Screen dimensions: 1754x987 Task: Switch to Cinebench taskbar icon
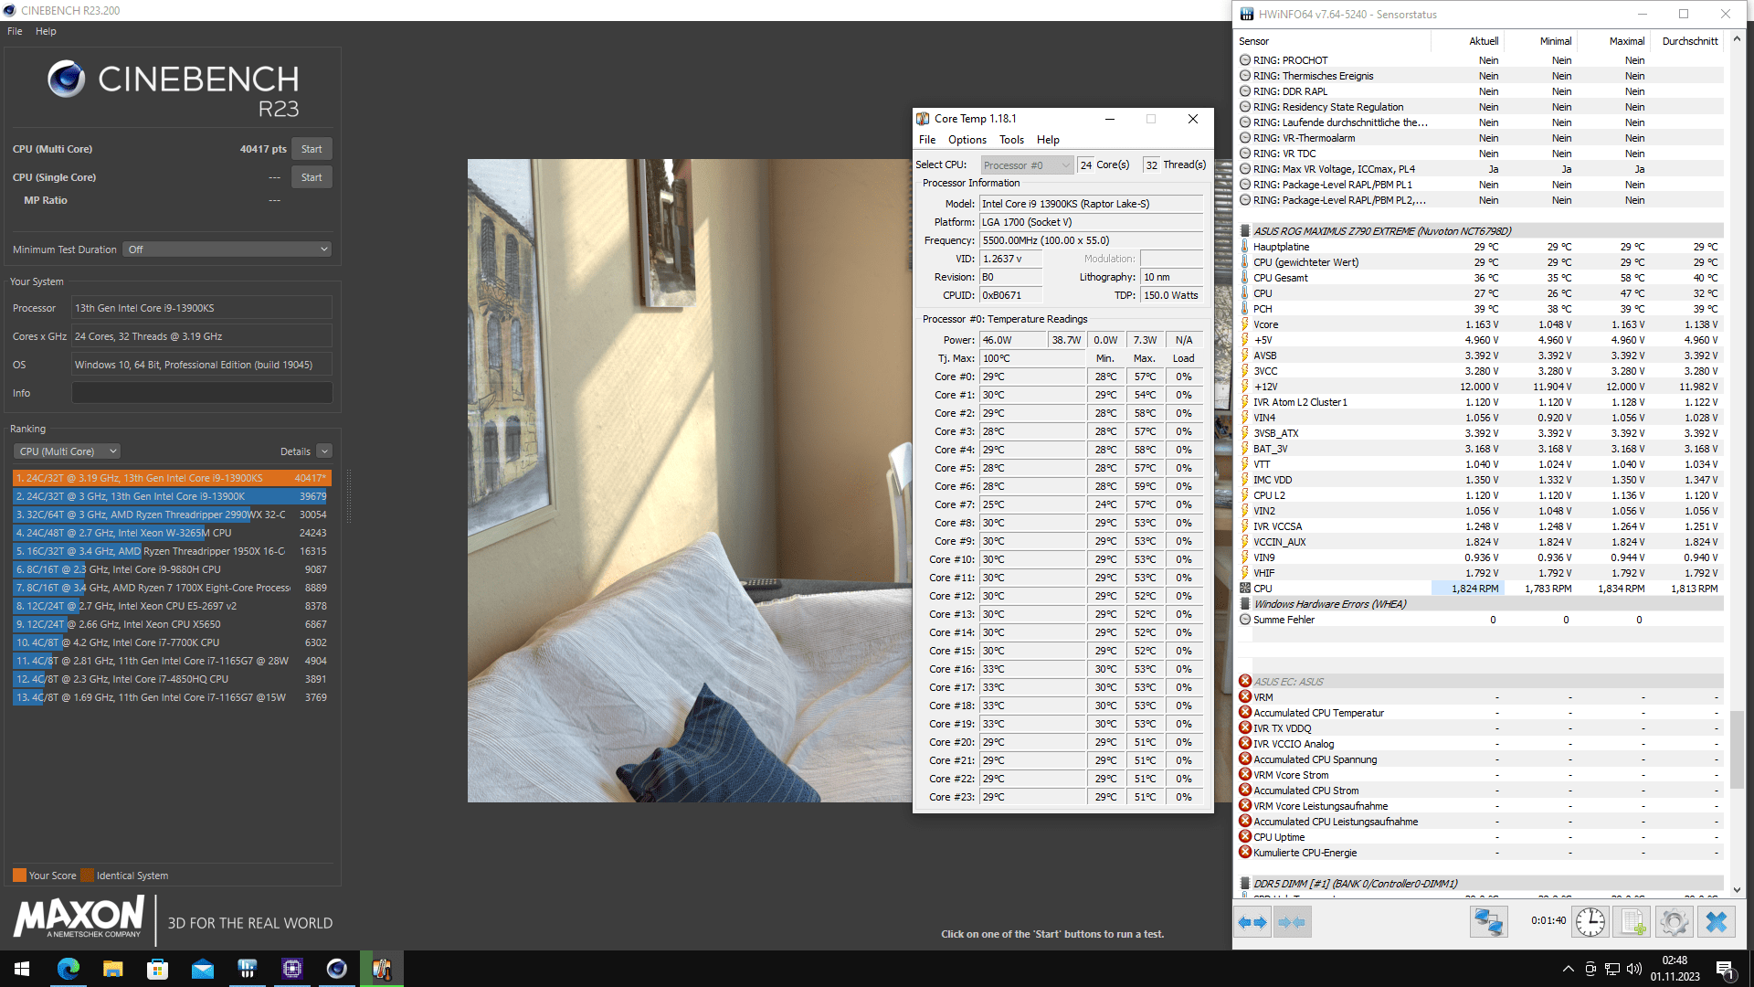(336, 969)
